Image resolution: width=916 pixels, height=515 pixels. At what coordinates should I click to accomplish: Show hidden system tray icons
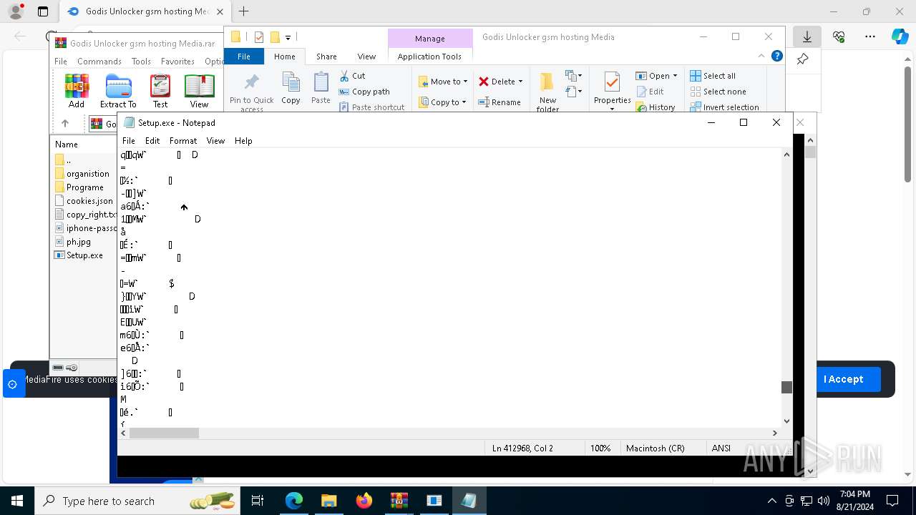[771, 501]
